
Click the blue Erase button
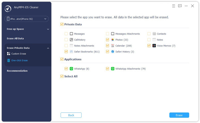click(179, 115)
